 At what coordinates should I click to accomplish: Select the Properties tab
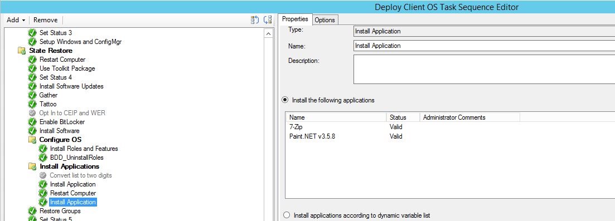click(x=295, y=19)
